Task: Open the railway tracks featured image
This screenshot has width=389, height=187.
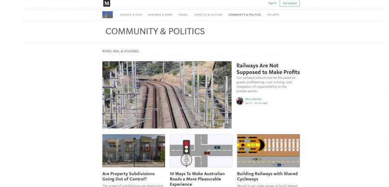Action: (x=167, y=95)
